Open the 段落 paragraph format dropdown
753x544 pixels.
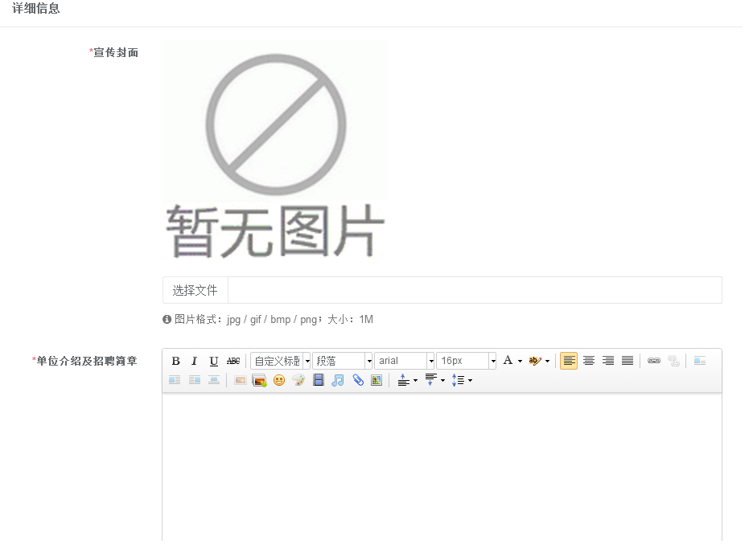click(x=342, y=361)
